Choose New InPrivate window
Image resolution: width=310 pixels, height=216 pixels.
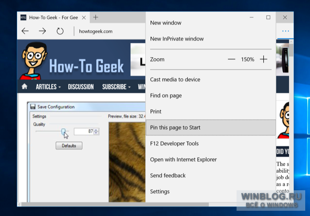(x=210, y=39)
